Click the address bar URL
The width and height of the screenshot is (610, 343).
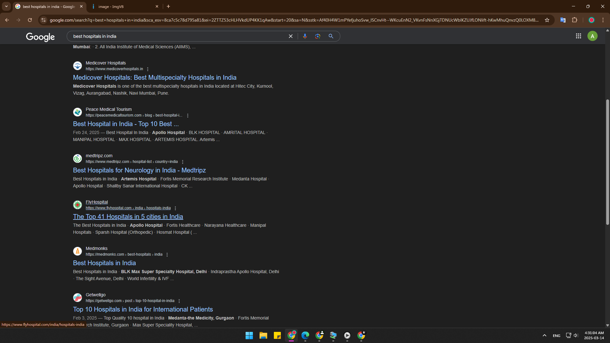tap(294, 20)
